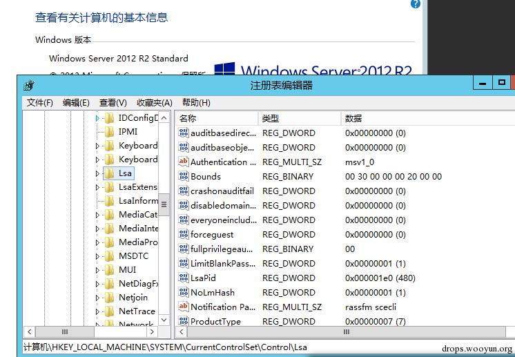This screenshot has height=357, width=515.
Task: Open the 查看(V) menu
Action: point(113,103)
